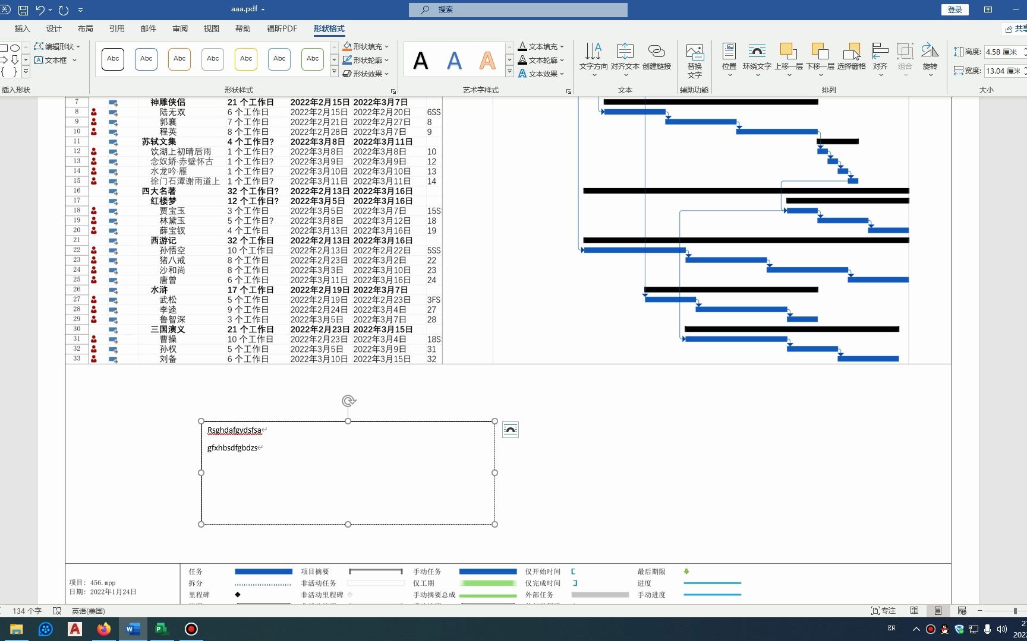The width and height of the screenshot is (1027, 641).
Task: Click the 英语(美国) language indicator
Action: 88,611
